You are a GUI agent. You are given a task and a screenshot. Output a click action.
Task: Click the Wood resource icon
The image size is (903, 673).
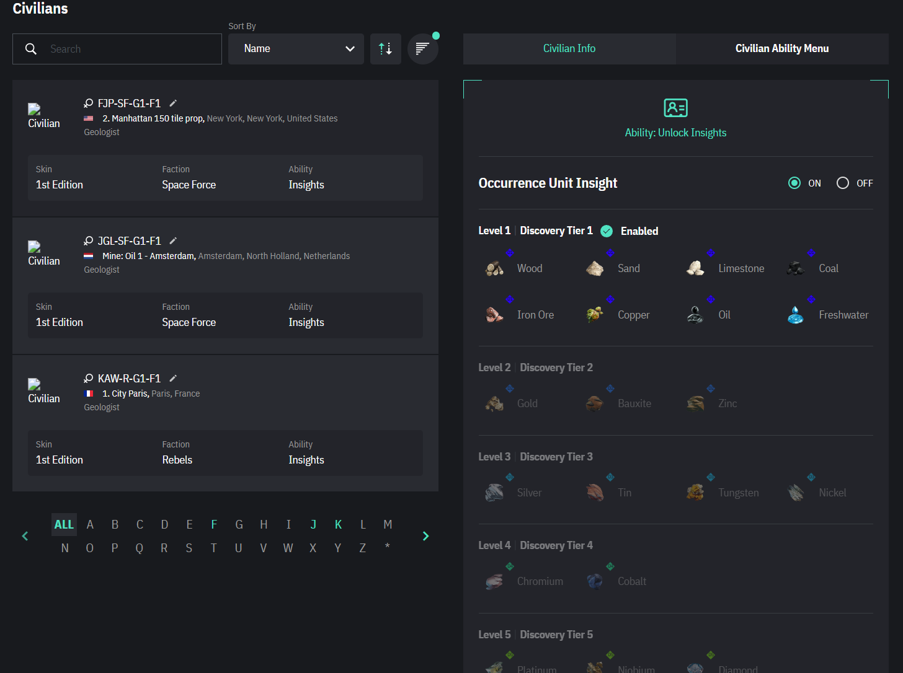point(494,268)
